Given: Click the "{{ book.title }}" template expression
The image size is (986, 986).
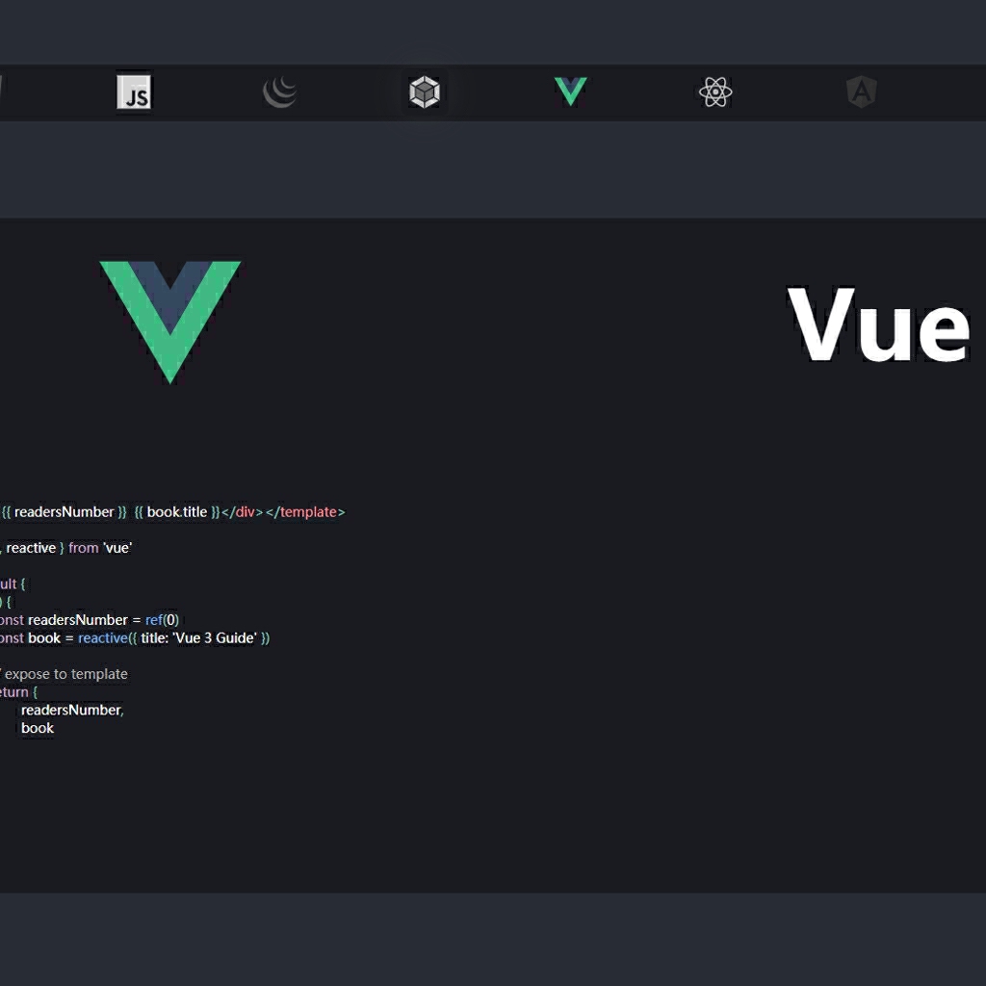Looking at the screenshot, I should pyautogui.click(x=177, y=512).
